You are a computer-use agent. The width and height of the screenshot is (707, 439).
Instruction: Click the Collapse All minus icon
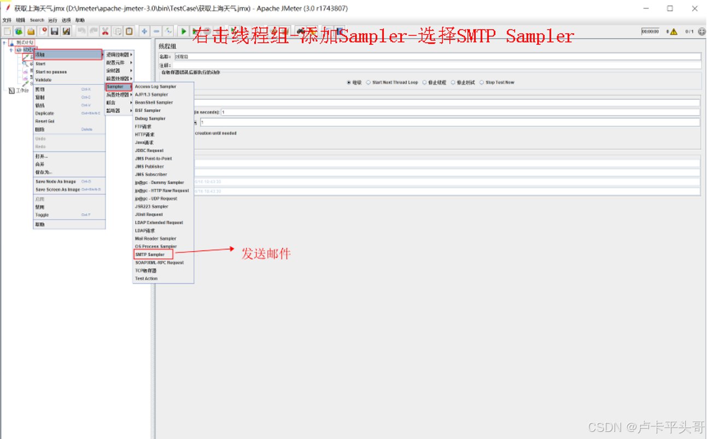click(x=156, y=32)
